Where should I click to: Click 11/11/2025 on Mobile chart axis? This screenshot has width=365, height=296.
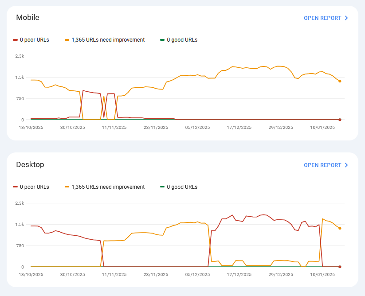point(114,128)
